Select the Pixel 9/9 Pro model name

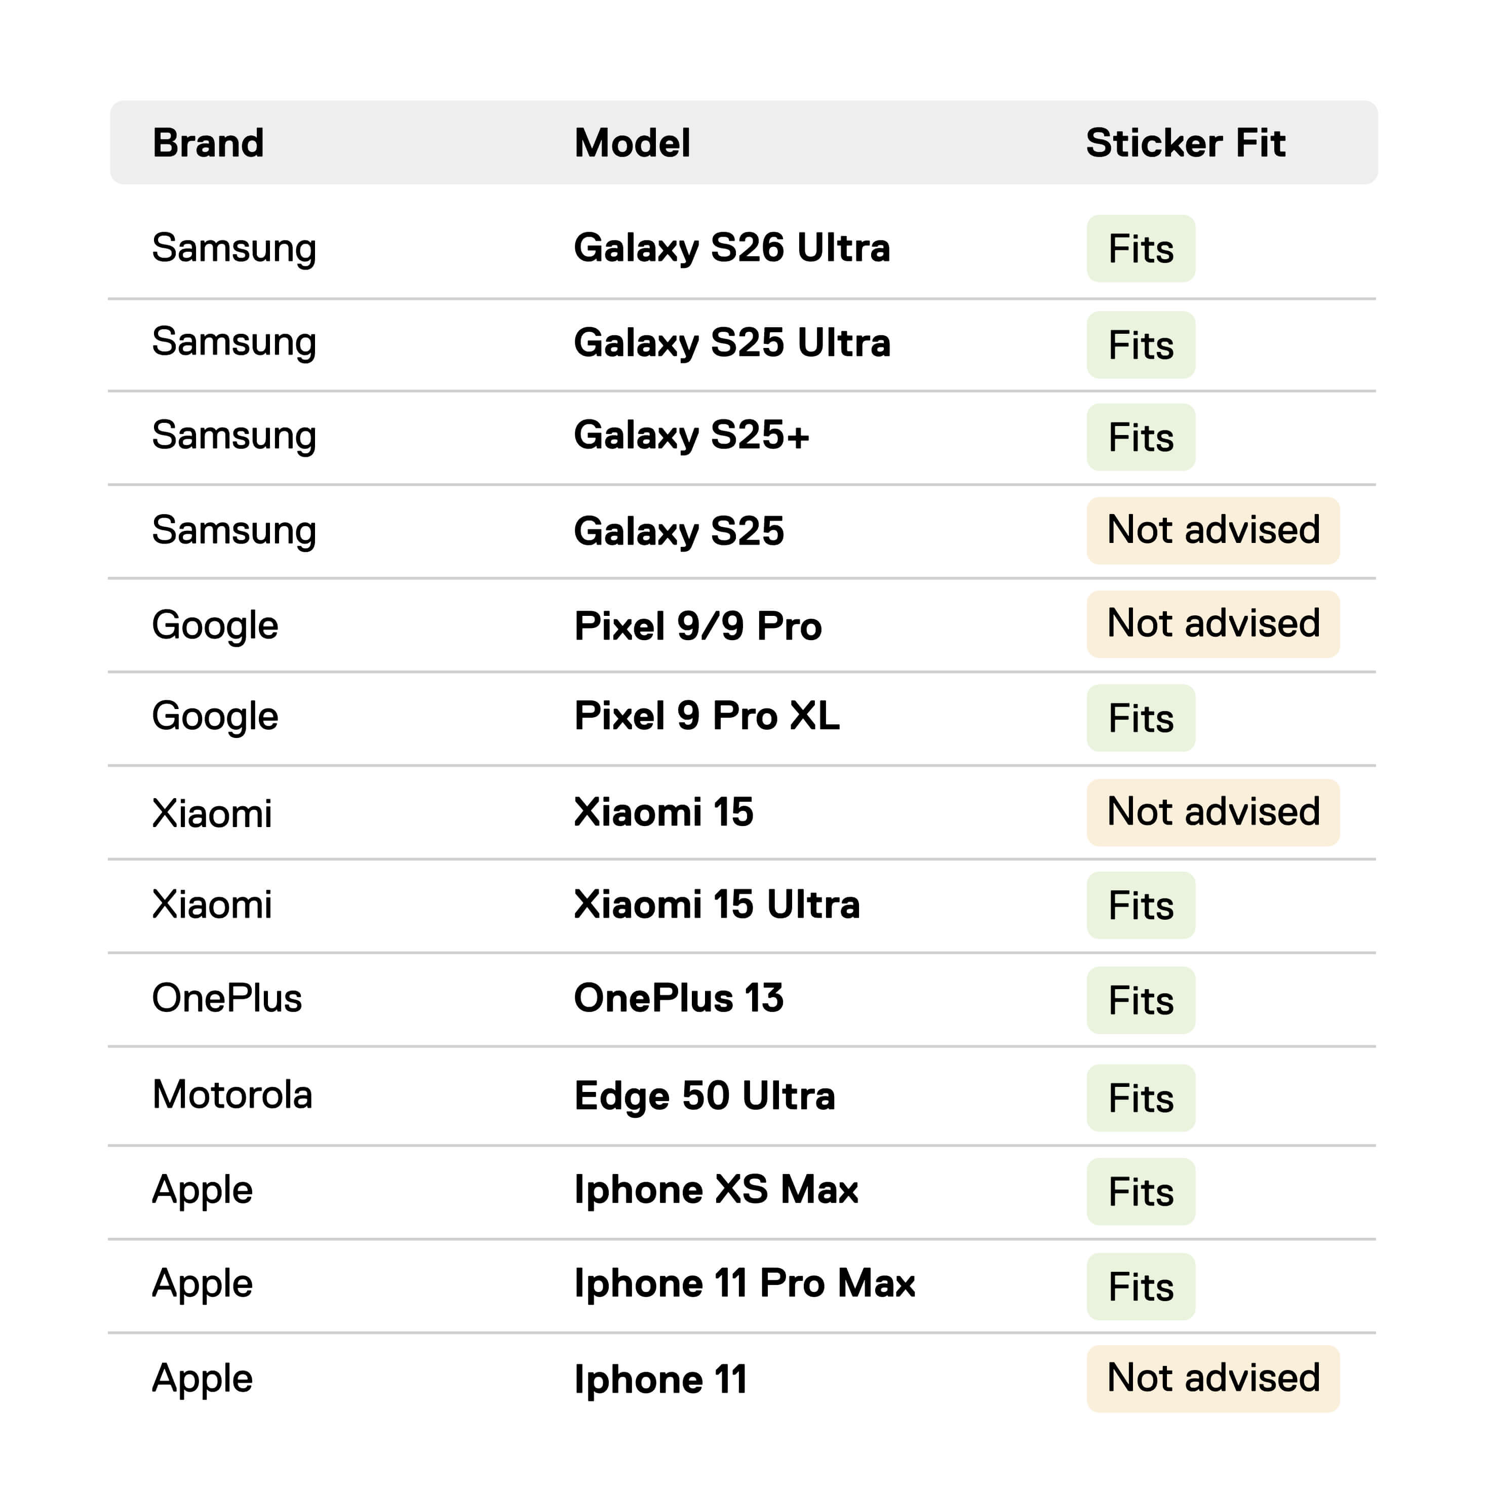(x=698, y=625)
